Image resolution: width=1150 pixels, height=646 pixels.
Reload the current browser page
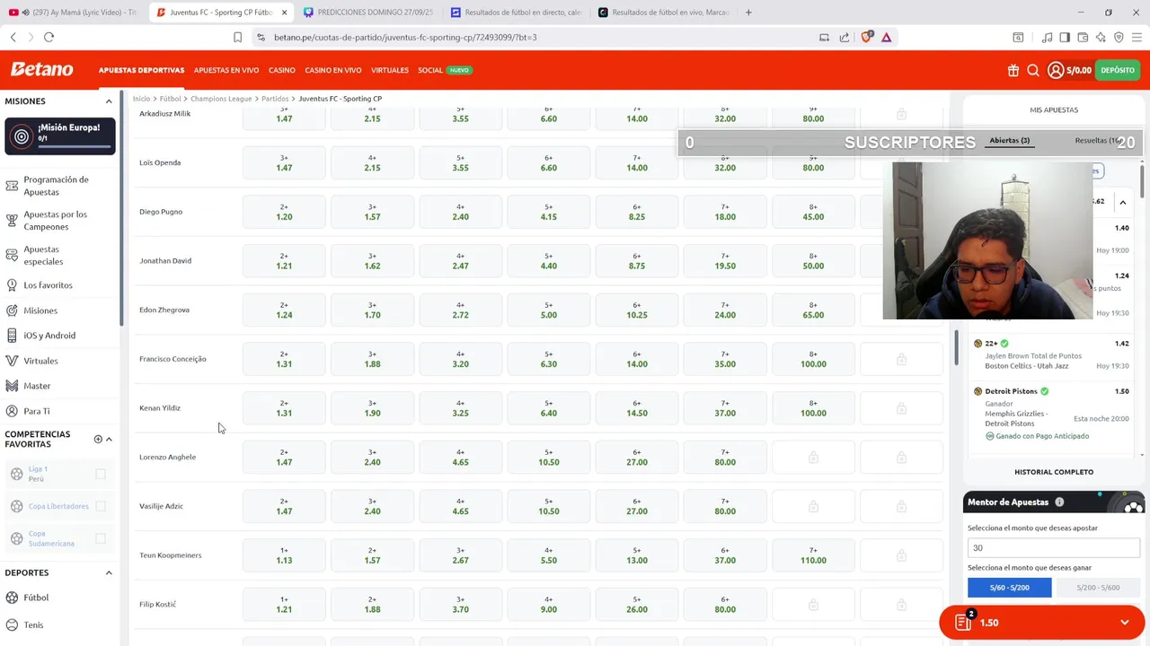coord(49,37)
